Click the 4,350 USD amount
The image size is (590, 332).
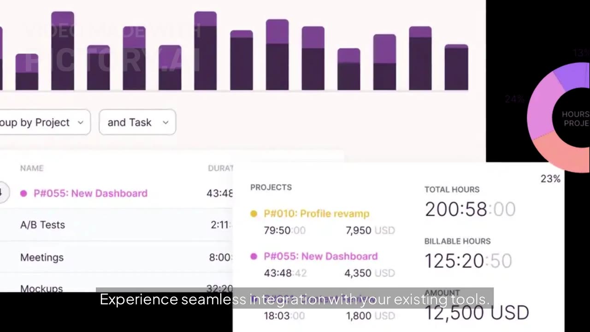370,273
